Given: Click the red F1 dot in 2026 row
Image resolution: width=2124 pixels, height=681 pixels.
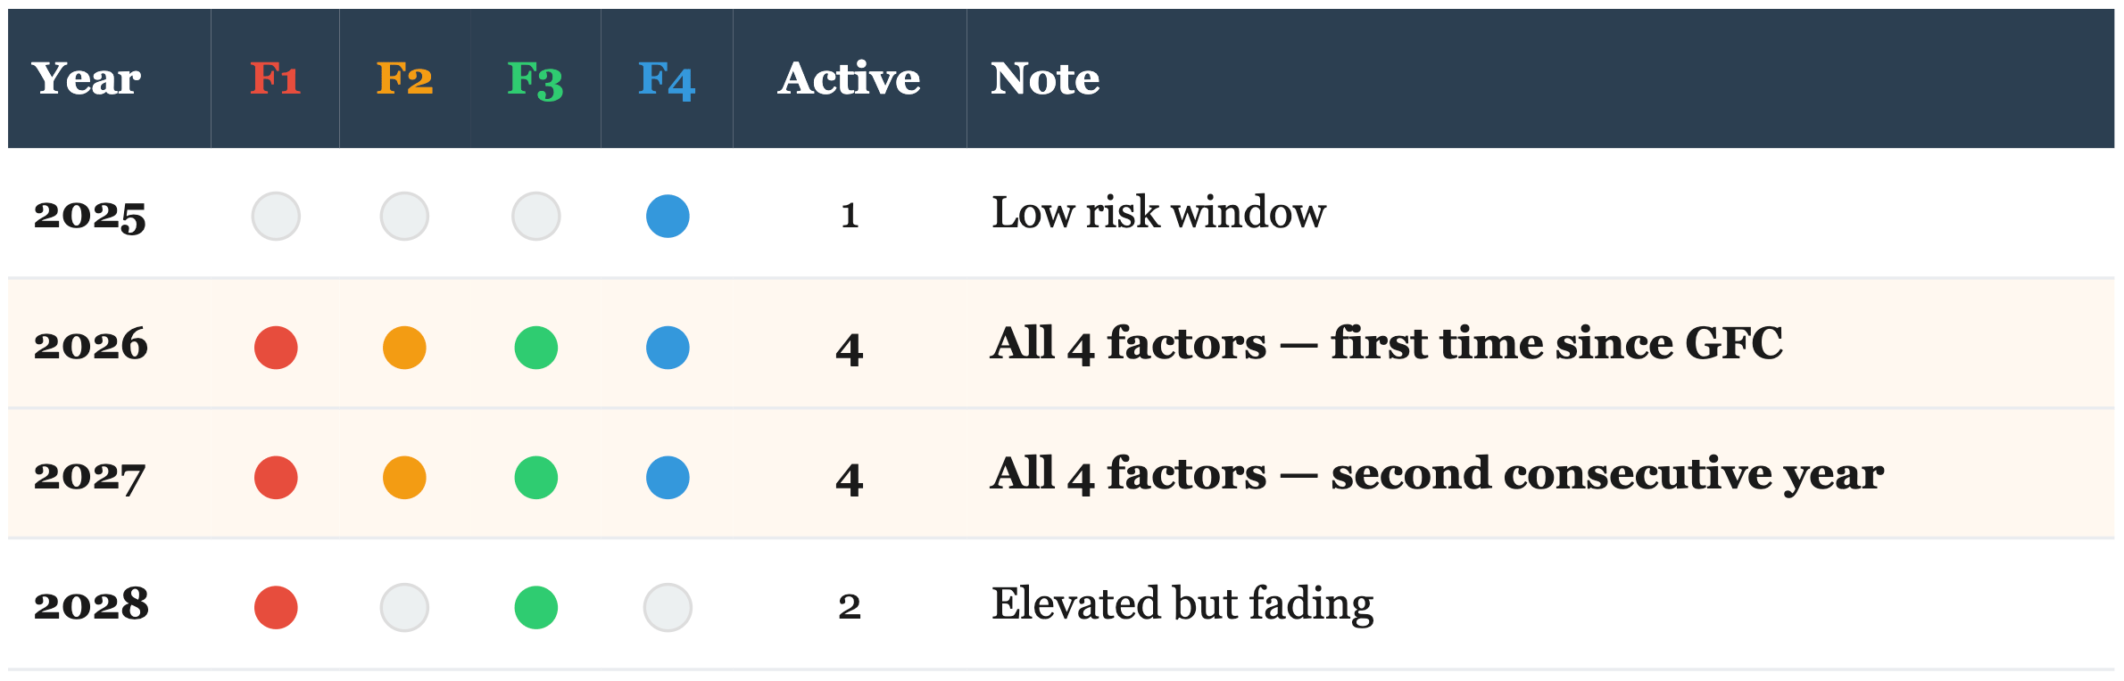Looking at the screenshot, I should (x=276, y=348).
